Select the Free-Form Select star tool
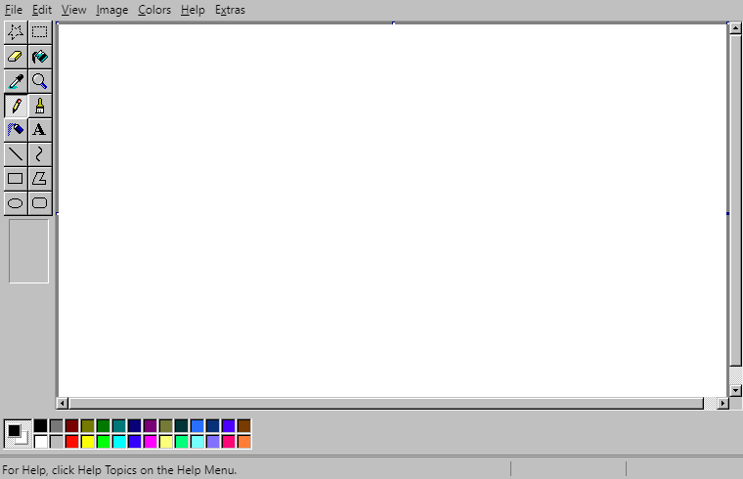743x479 pixels. coord(16,31)
